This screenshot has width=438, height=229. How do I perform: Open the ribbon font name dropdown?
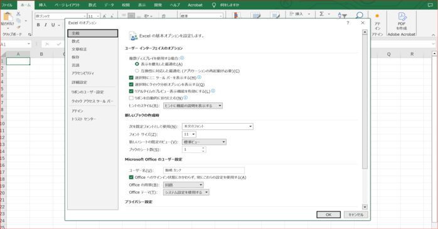coord(85,16)
